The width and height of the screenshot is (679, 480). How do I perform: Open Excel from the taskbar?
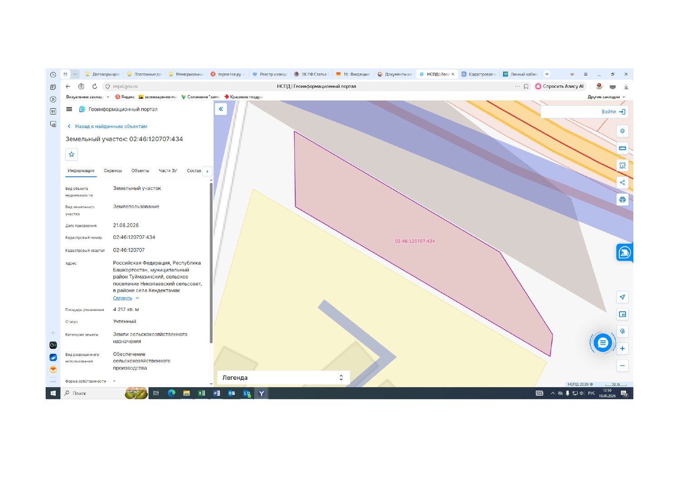click(x=201, y=393)
